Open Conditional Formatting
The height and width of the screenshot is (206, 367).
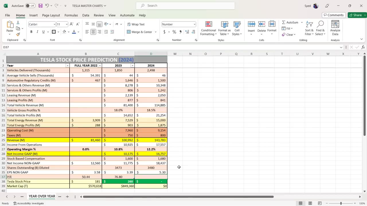coord(208,28)
